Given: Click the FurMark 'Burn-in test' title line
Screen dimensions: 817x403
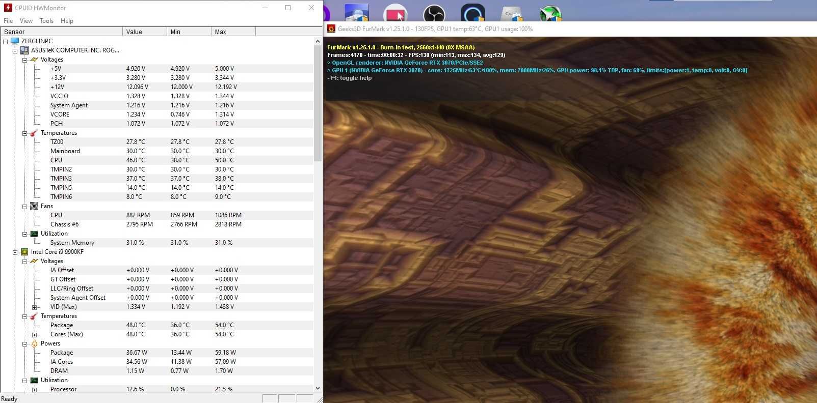Looking at the screenshot, I should 401,47.
